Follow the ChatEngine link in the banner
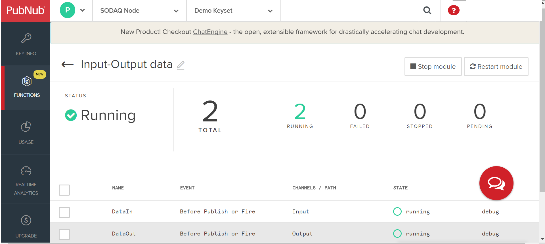Viewport: 545px width, 244px height. pyautogui.click(x=210, y=32)
